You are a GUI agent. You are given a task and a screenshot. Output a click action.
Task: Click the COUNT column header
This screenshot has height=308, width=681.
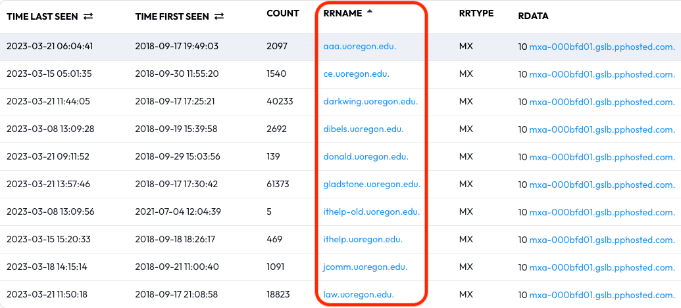pos(283,13)
